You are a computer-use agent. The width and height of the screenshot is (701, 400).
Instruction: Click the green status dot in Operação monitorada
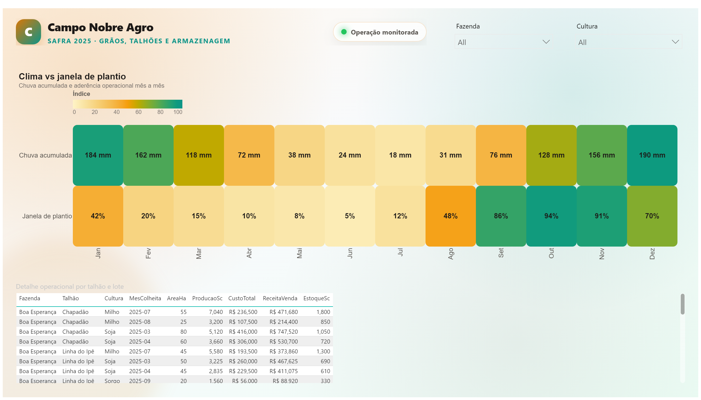(343, 32)
